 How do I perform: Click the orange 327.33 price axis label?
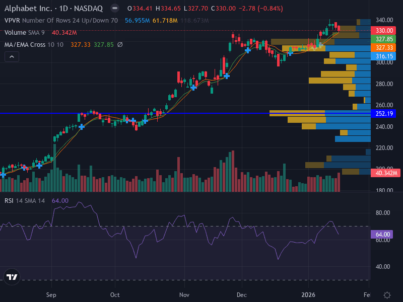384,47
